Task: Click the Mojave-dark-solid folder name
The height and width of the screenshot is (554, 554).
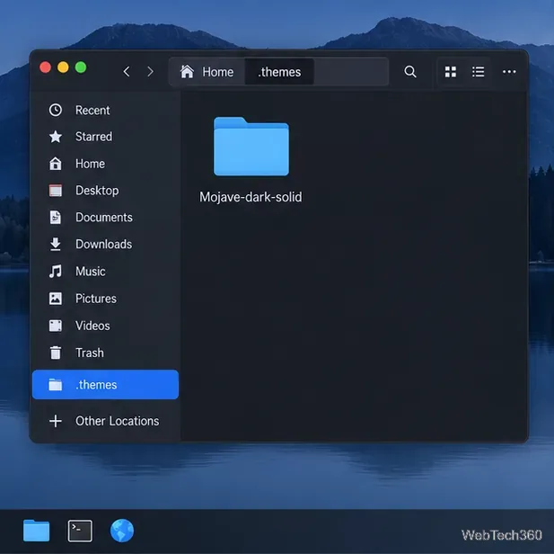Action: [x=251, y=197]
